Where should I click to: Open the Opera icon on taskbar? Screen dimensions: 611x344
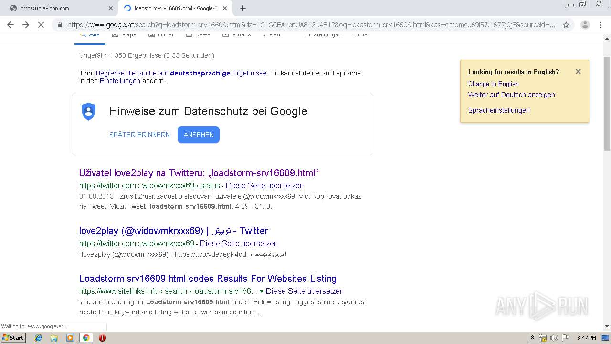[x=102, y=338]
